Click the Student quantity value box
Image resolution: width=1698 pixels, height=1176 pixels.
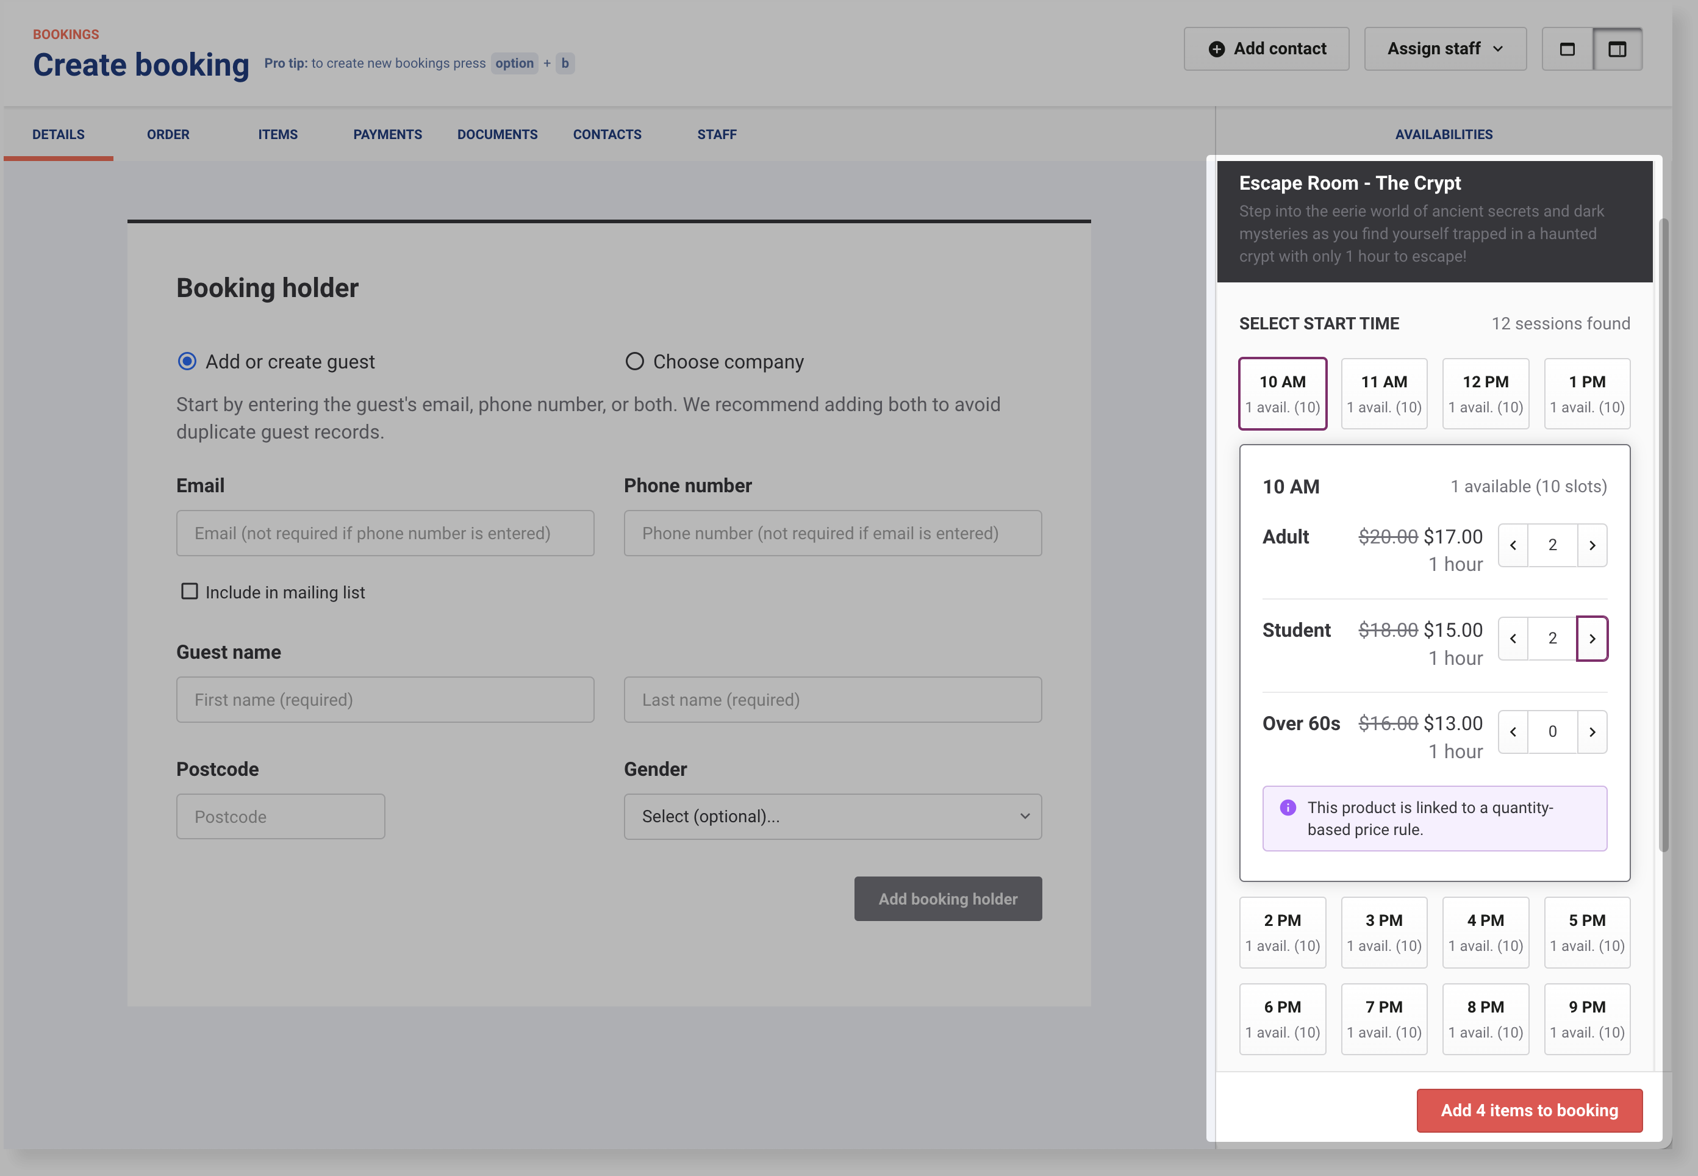(1552, 639)
